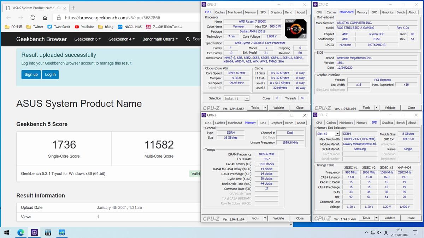Screen dimensions: 424x238
Task: Open Tools dropdown arrow in SPD window
Action: point(376,218)
